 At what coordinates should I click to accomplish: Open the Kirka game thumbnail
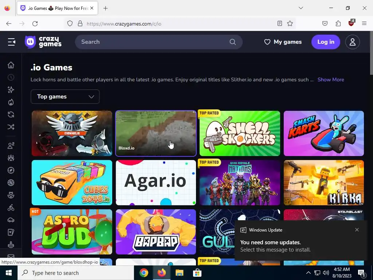(x=324, y=183)
